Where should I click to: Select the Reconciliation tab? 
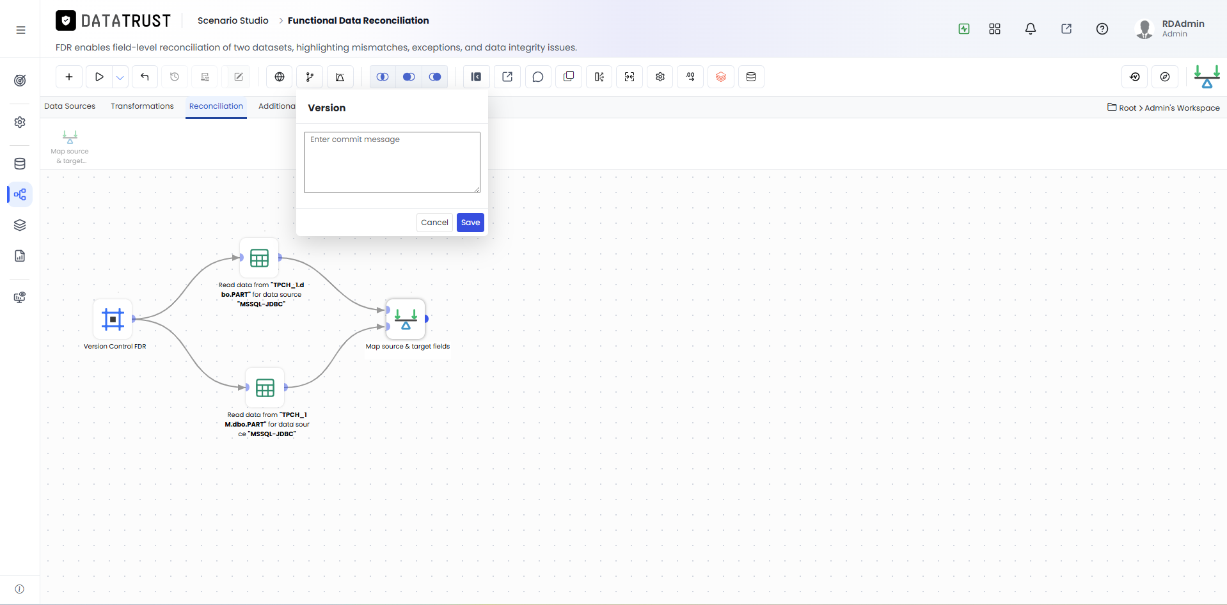point(216,106)
